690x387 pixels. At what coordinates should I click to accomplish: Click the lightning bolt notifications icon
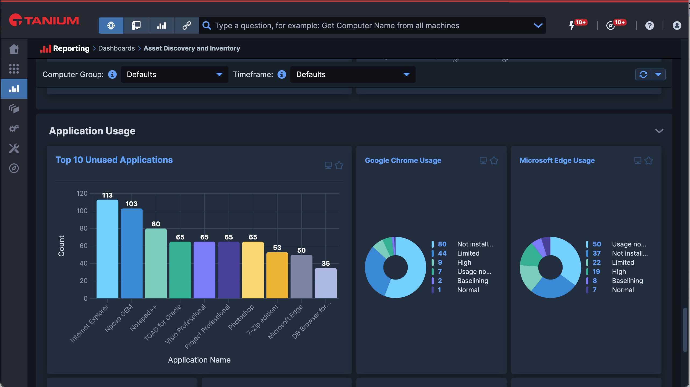point(572,26)
